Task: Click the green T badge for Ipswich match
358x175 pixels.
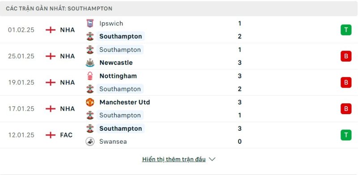Action: point(346,30)
